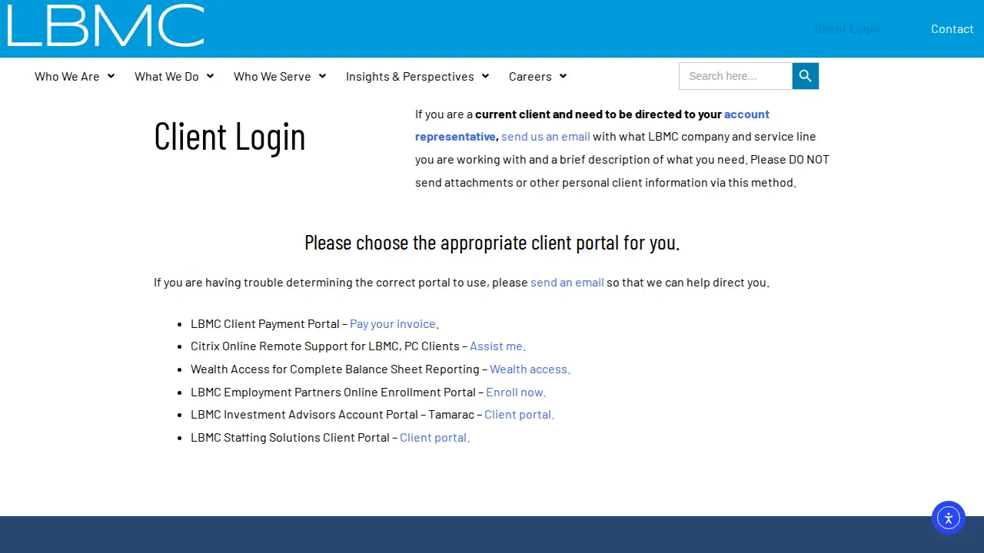Click the LBMC logo
This screenshot has height=553, width=984.
(105, 25)
